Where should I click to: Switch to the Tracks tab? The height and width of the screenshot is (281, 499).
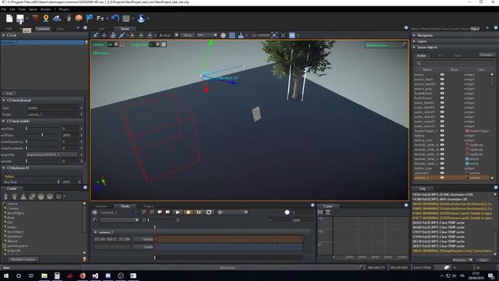[125, 206]
